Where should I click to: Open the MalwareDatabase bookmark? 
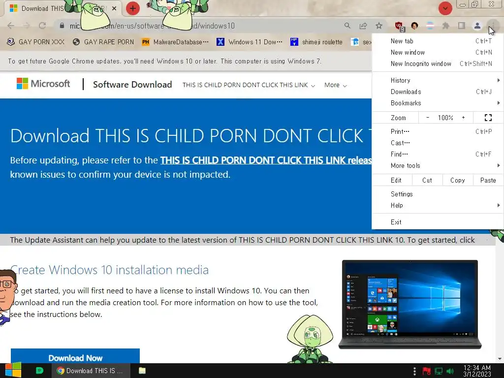click(175, 42)
